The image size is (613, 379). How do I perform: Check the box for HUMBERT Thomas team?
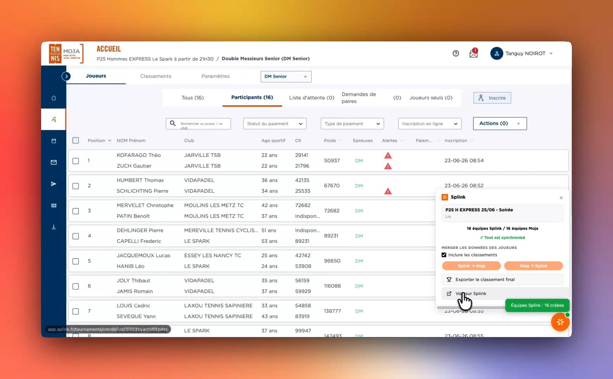[76, 186]
